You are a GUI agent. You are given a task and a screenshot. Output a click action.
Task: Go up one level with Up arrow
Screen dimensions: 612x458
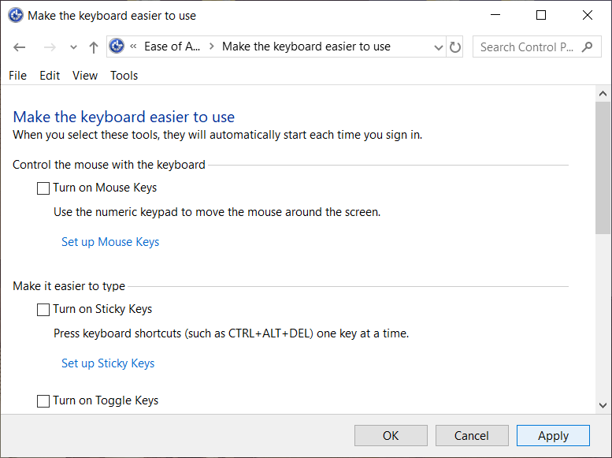[94, 47]
